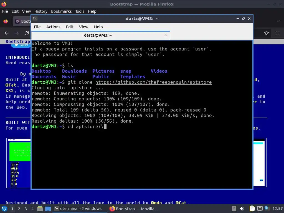Open the file manager from the taskbar
The width and height of the screenshot is (284, 213).
pos(40,209)
